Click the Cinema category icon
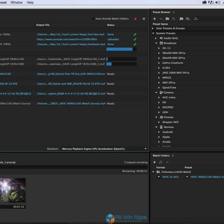The height and width of the screenshot is (224, 224). [161, 117]
